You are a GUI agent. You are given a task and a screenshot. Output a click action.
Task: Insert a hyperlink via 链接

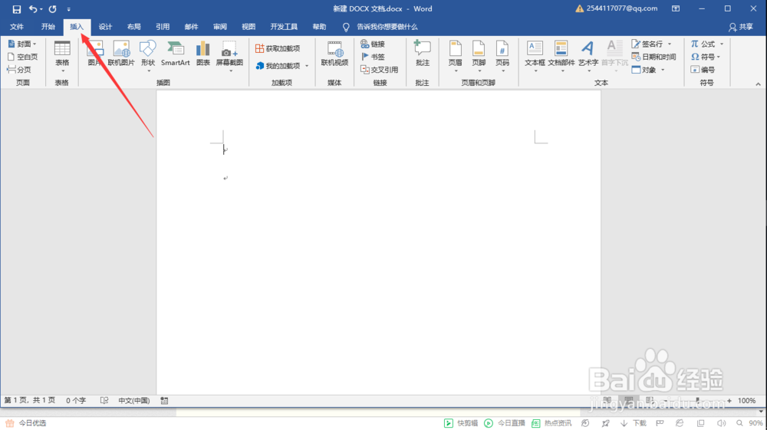[x=373, y=44]
